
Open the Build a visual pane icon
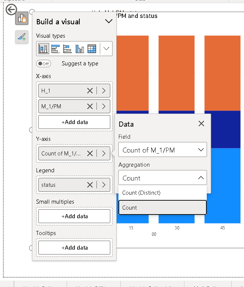click(22, 18)
